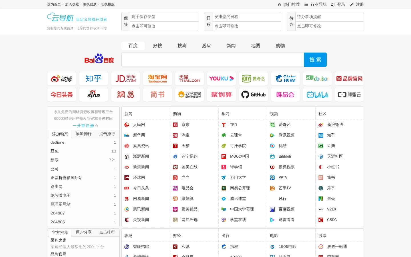Screen dimensions: 411x257
Task: Focus the Baidu search input field
Action: (x=213, y=60)
